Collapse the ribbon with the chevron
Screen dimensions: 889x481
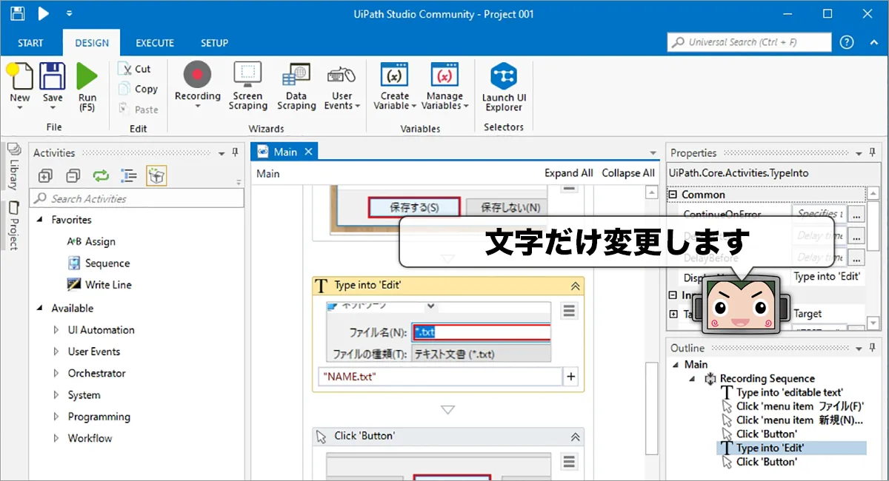(x=873, y=42)
